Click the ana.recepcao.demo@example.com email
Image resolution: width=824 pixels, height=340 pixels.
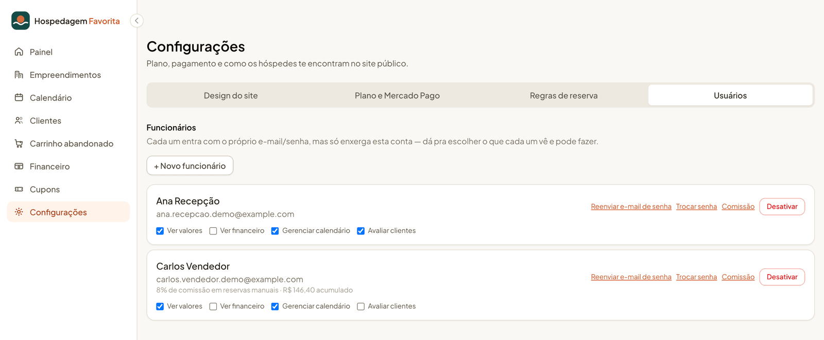tap(225, 214)
